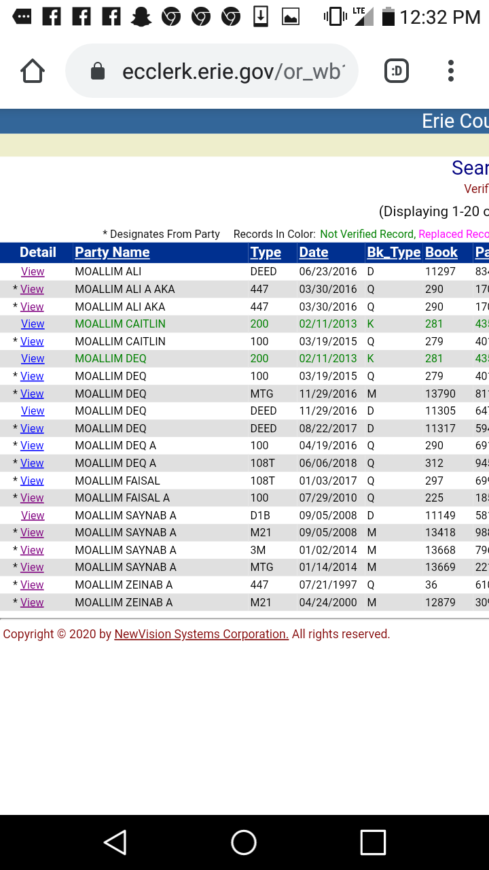Open Chrome's three-dot overflow menu
489x870 pixels.
[x=450, y=71]
